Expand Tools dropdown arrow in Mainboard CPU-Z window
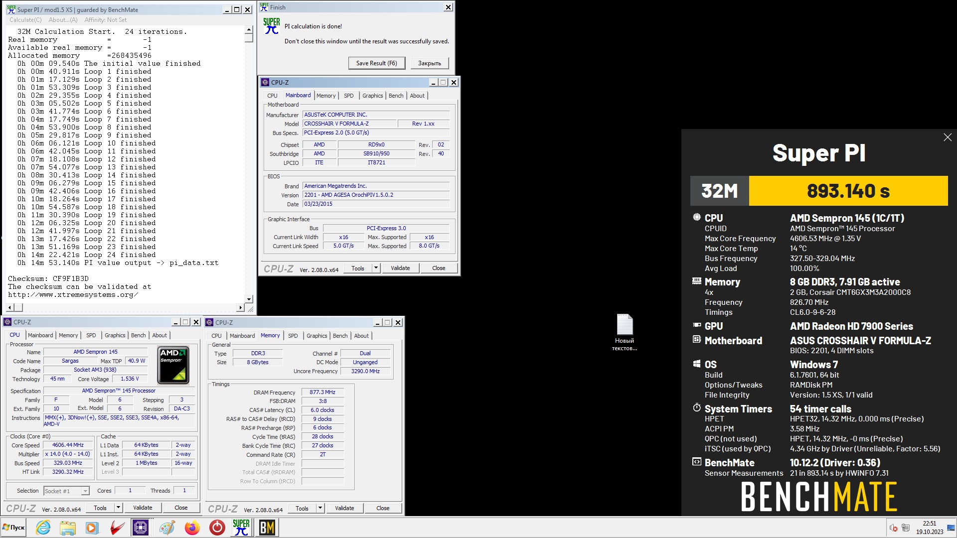This screenshot has height=538, width=957. pyautogui.click(x=376, y=268)
